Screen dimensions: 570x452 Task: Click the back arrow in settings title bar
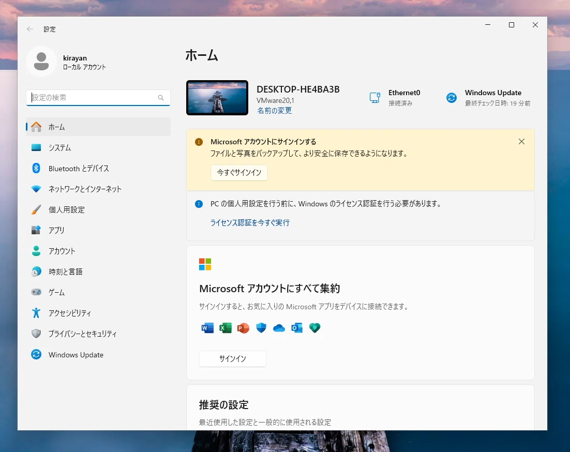pos(30,29)
